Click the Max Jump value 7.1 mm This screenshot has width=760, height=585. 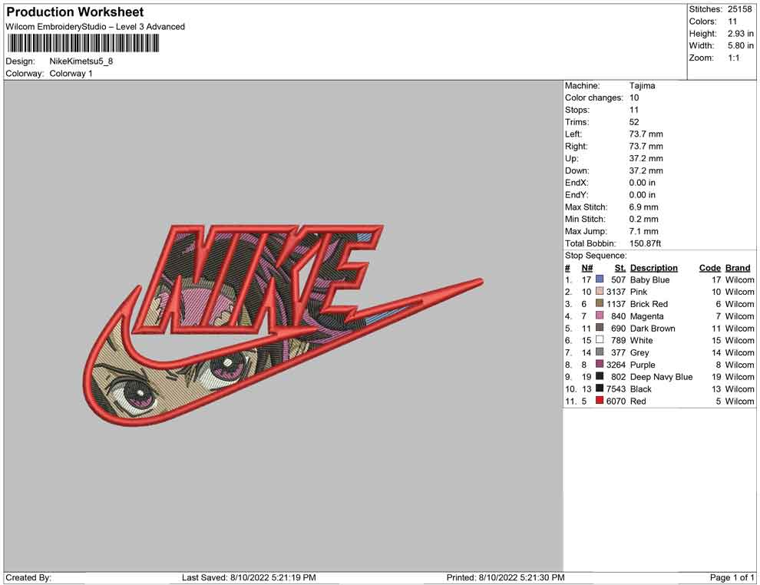[x=643, y=231]
